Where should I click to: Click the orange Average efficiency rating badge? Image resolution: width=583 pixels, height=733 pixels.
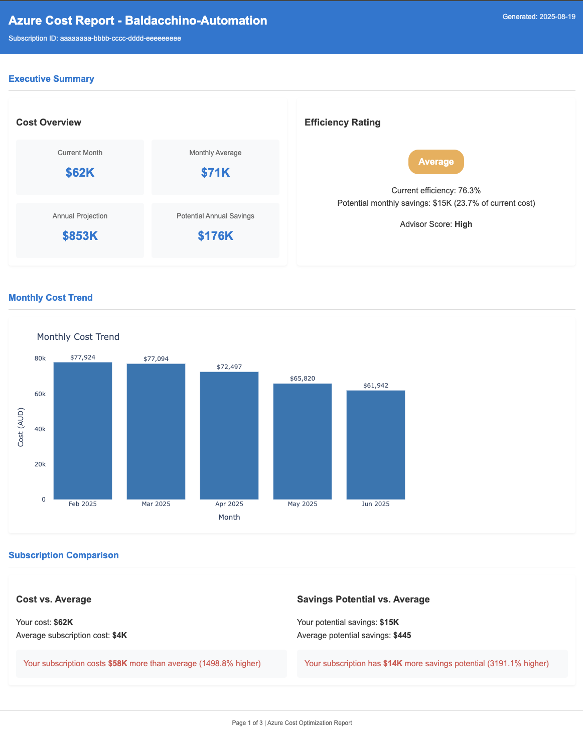pyautogui.click(x=436, y=162)
